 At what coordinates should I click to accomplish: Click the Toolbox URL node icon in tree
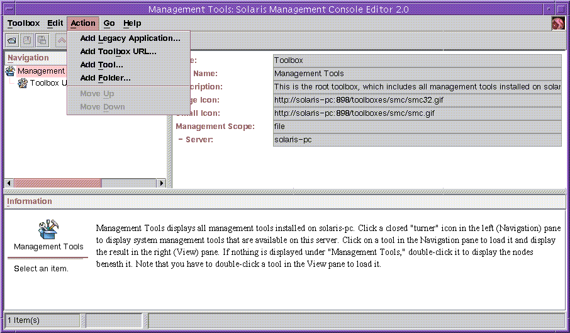(23, 83)
